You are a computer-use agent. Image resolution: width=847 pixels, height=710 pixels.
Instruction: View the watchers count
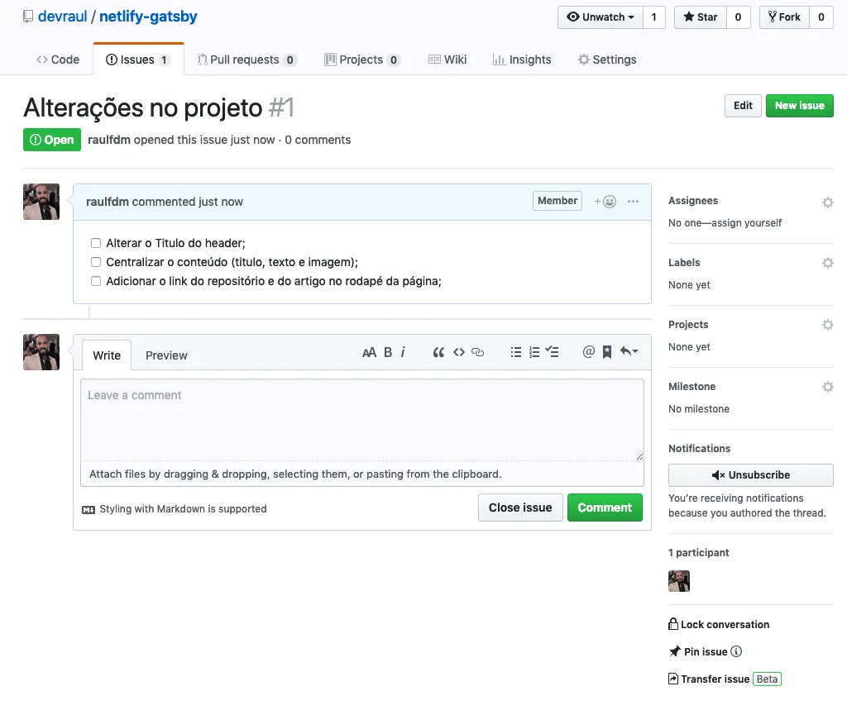click(653, 17)
